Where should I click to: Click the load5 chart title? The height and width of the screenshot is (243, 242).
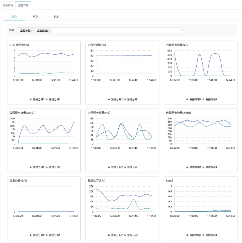[170, 181]
